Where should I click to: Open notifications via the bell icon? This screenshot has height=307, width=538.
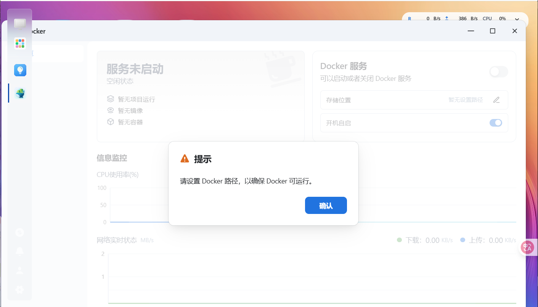click(19, 251)
